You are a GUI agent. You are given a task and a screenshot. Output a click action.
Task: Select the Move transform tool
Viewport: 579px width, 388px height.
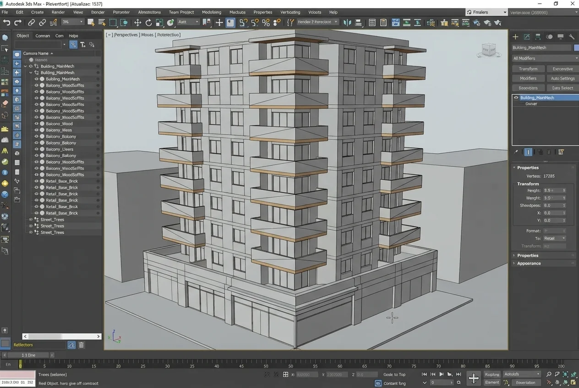(x=137, y=22)
